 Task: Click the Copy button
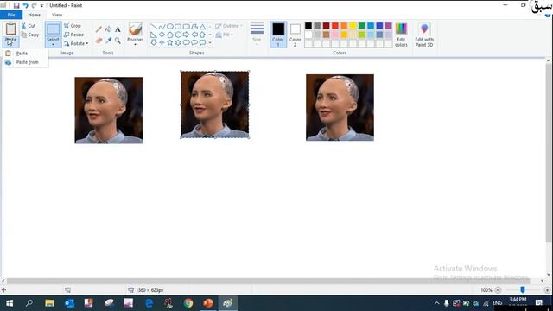click(x=30, y=35)
